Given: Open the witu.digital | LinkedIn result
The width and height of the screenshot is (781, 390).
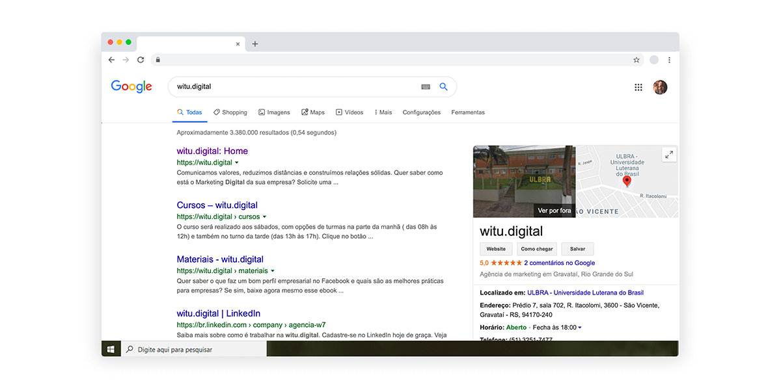Looking at the screenshot, I should pyautogui.click(x=219, y=313).
